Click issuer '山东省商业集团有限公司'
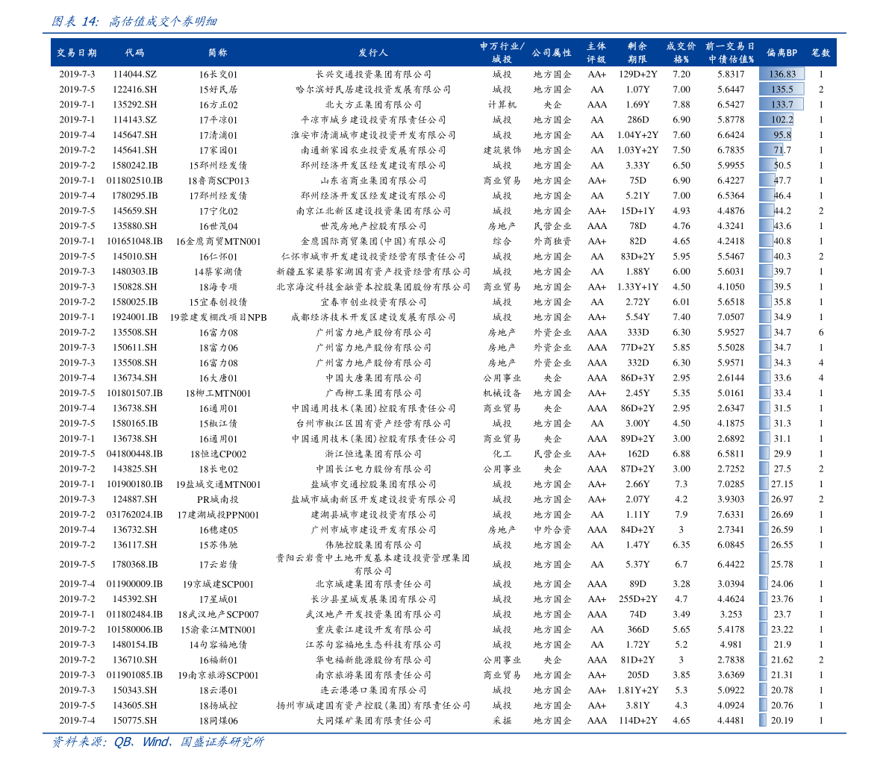Image resolution: width=889 pixels, height=764 pixels. [373, 181]
